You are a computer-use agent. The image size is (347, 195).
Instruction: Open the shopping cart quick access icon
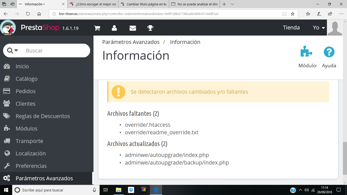click(97, 28)
